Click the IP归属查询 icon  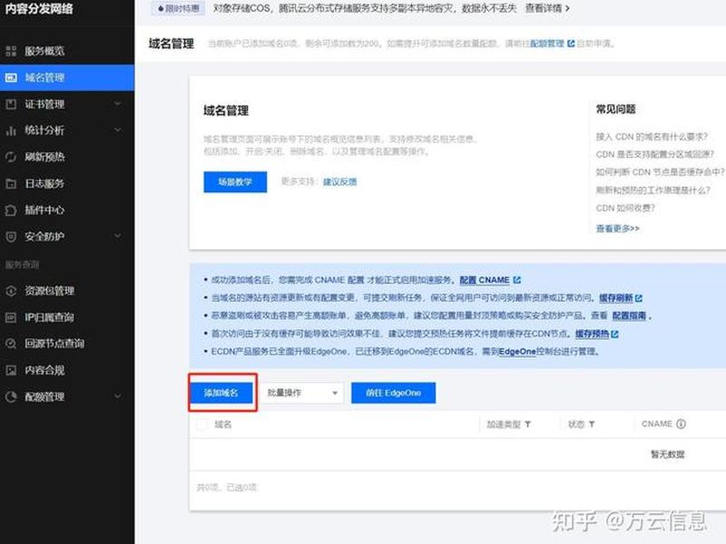point(11,317)
